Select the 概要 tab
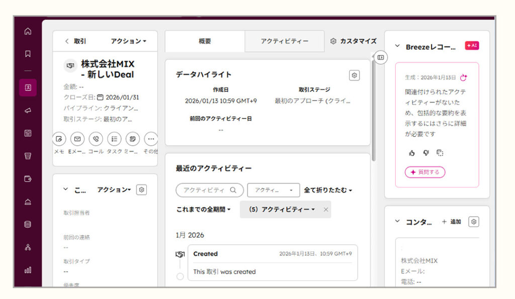Screen dimensions: 515x299 tap(205, 41)
